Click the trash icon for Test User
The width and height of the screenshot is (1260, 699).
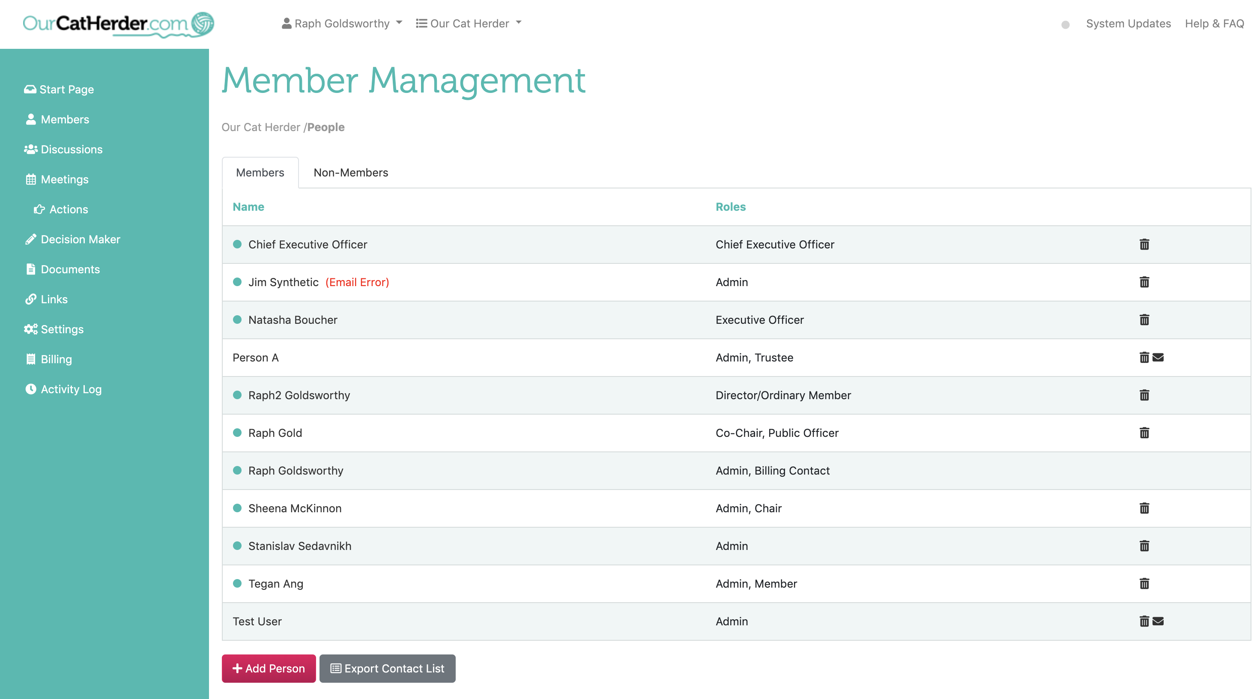pyautogui.click(x=1144, y=621)
